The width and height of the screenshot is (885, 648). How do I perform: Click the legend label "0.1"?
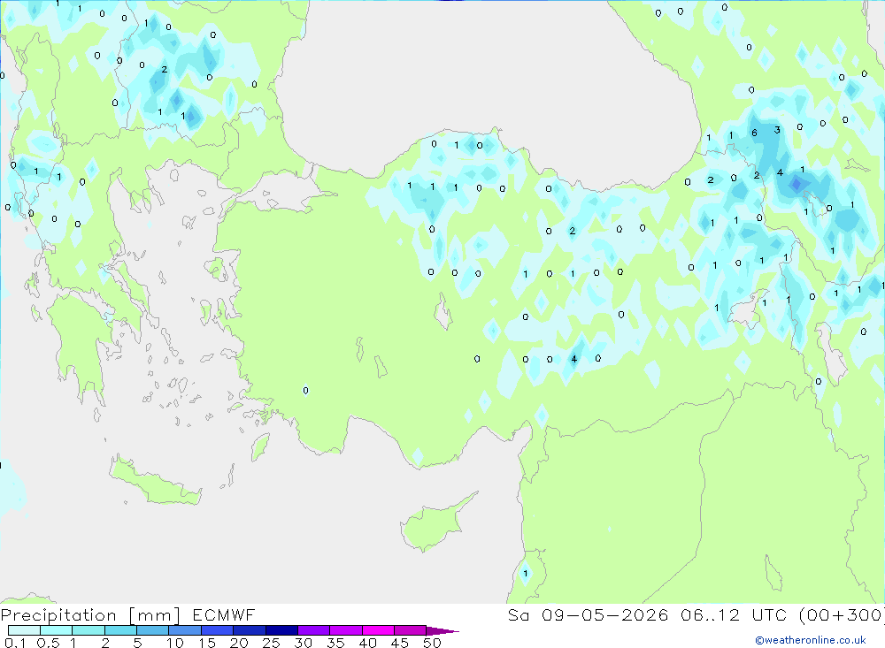tap(15, 643)
